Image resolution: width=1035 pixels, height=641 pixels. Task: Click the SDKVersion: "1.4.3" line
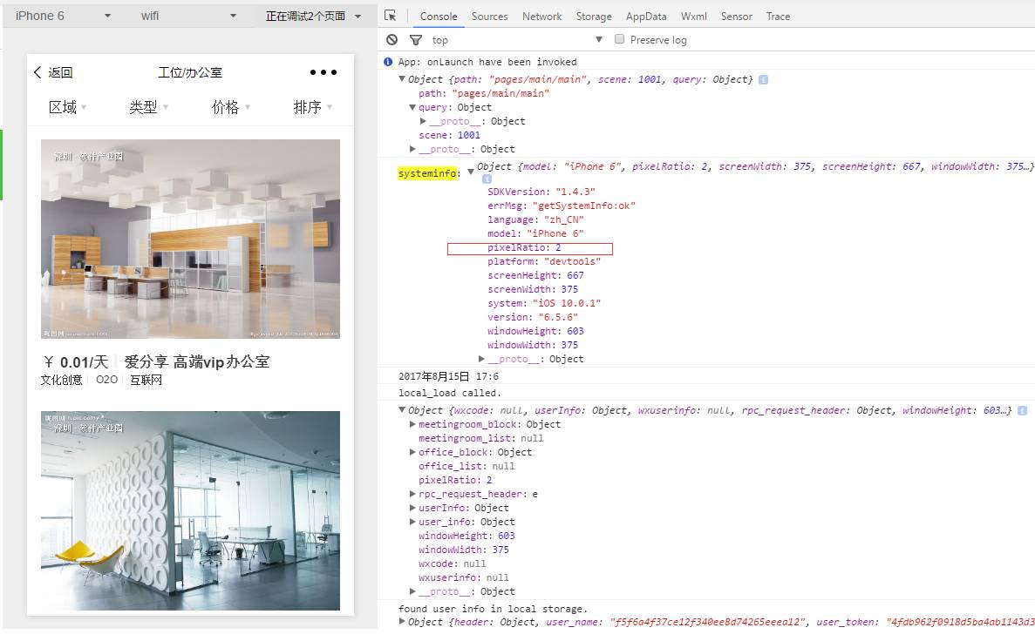541,192
